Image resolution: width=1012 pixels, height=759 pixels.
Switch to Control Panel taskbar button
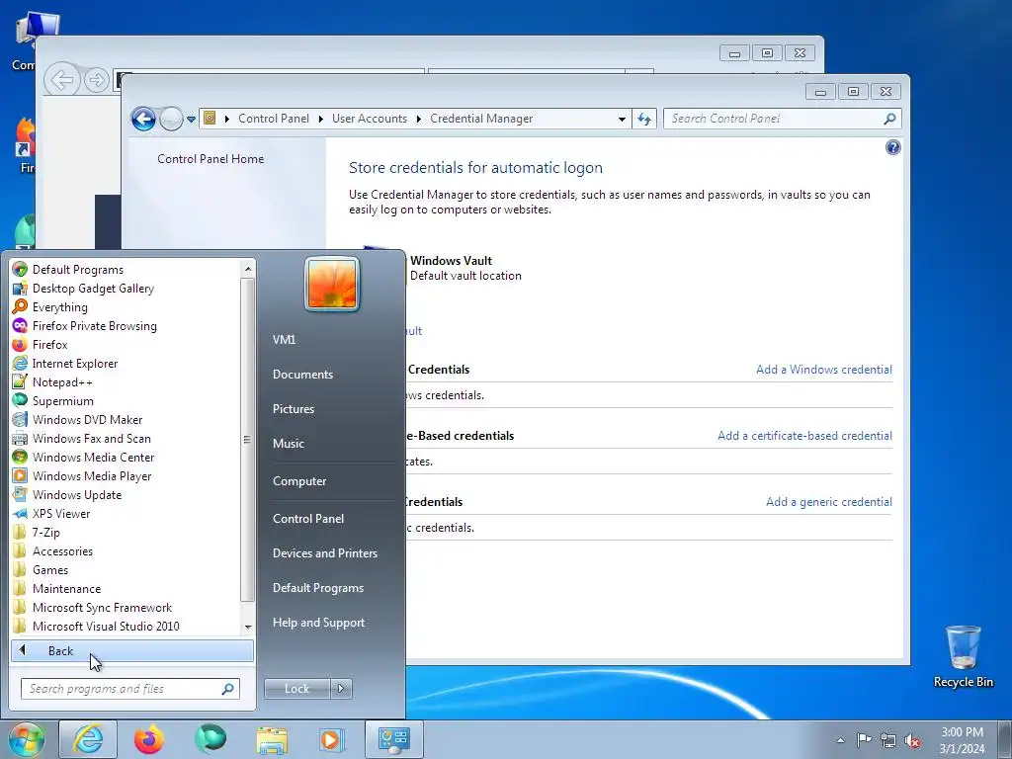pyautogui.click(x=394, y=739)
